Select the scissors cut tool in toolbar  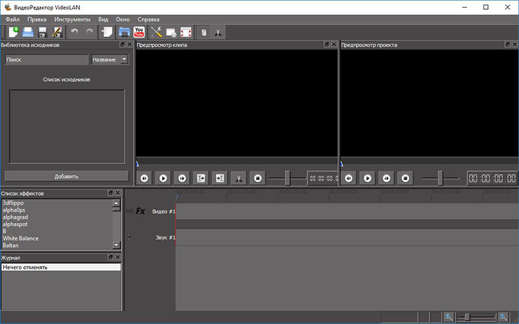tap(218, 32)
